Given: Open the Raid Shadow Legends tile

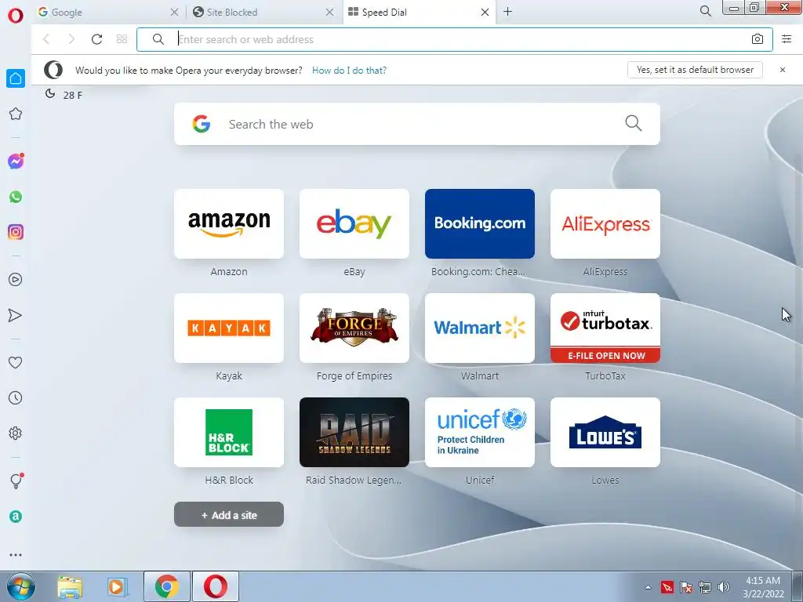Looking at the screenshot, I should (354, 433).
